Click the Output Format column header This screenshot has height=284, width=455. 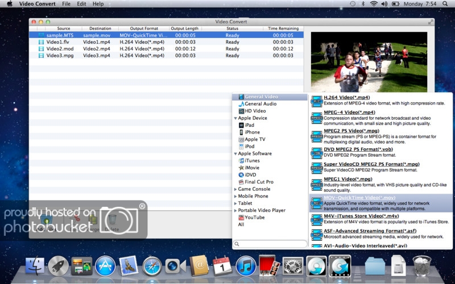pyautogui.click(x=144, y=28)
